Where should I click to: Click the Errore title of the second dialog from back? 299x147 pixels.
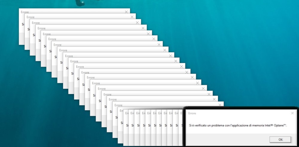pyautogui.click(x=30, y=17)
